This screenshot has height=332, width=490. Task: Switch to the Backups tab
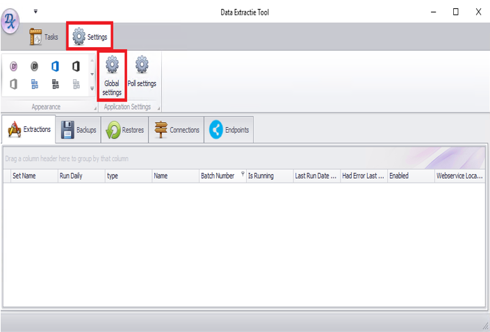pyautogui.click(x=78, y=130)
